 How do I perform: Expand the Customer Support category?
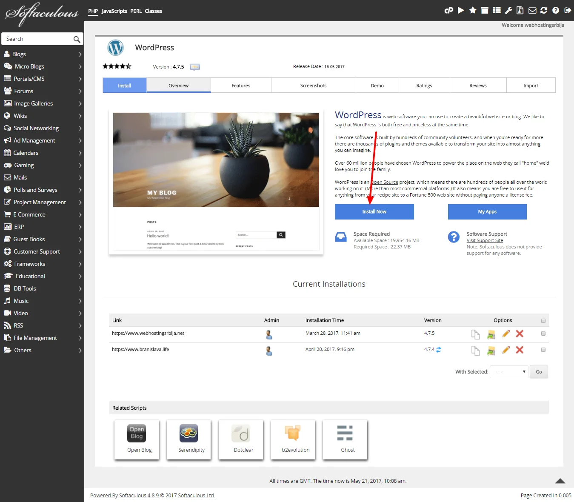coord(42,251)
